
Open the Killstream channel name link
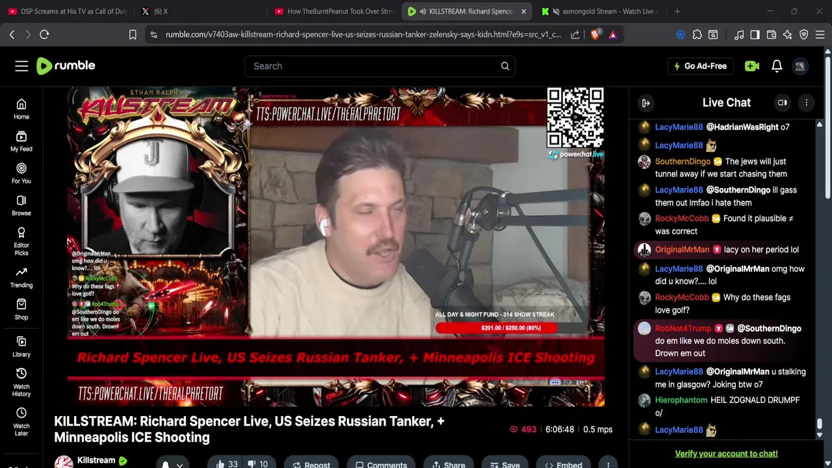(96, 460)
